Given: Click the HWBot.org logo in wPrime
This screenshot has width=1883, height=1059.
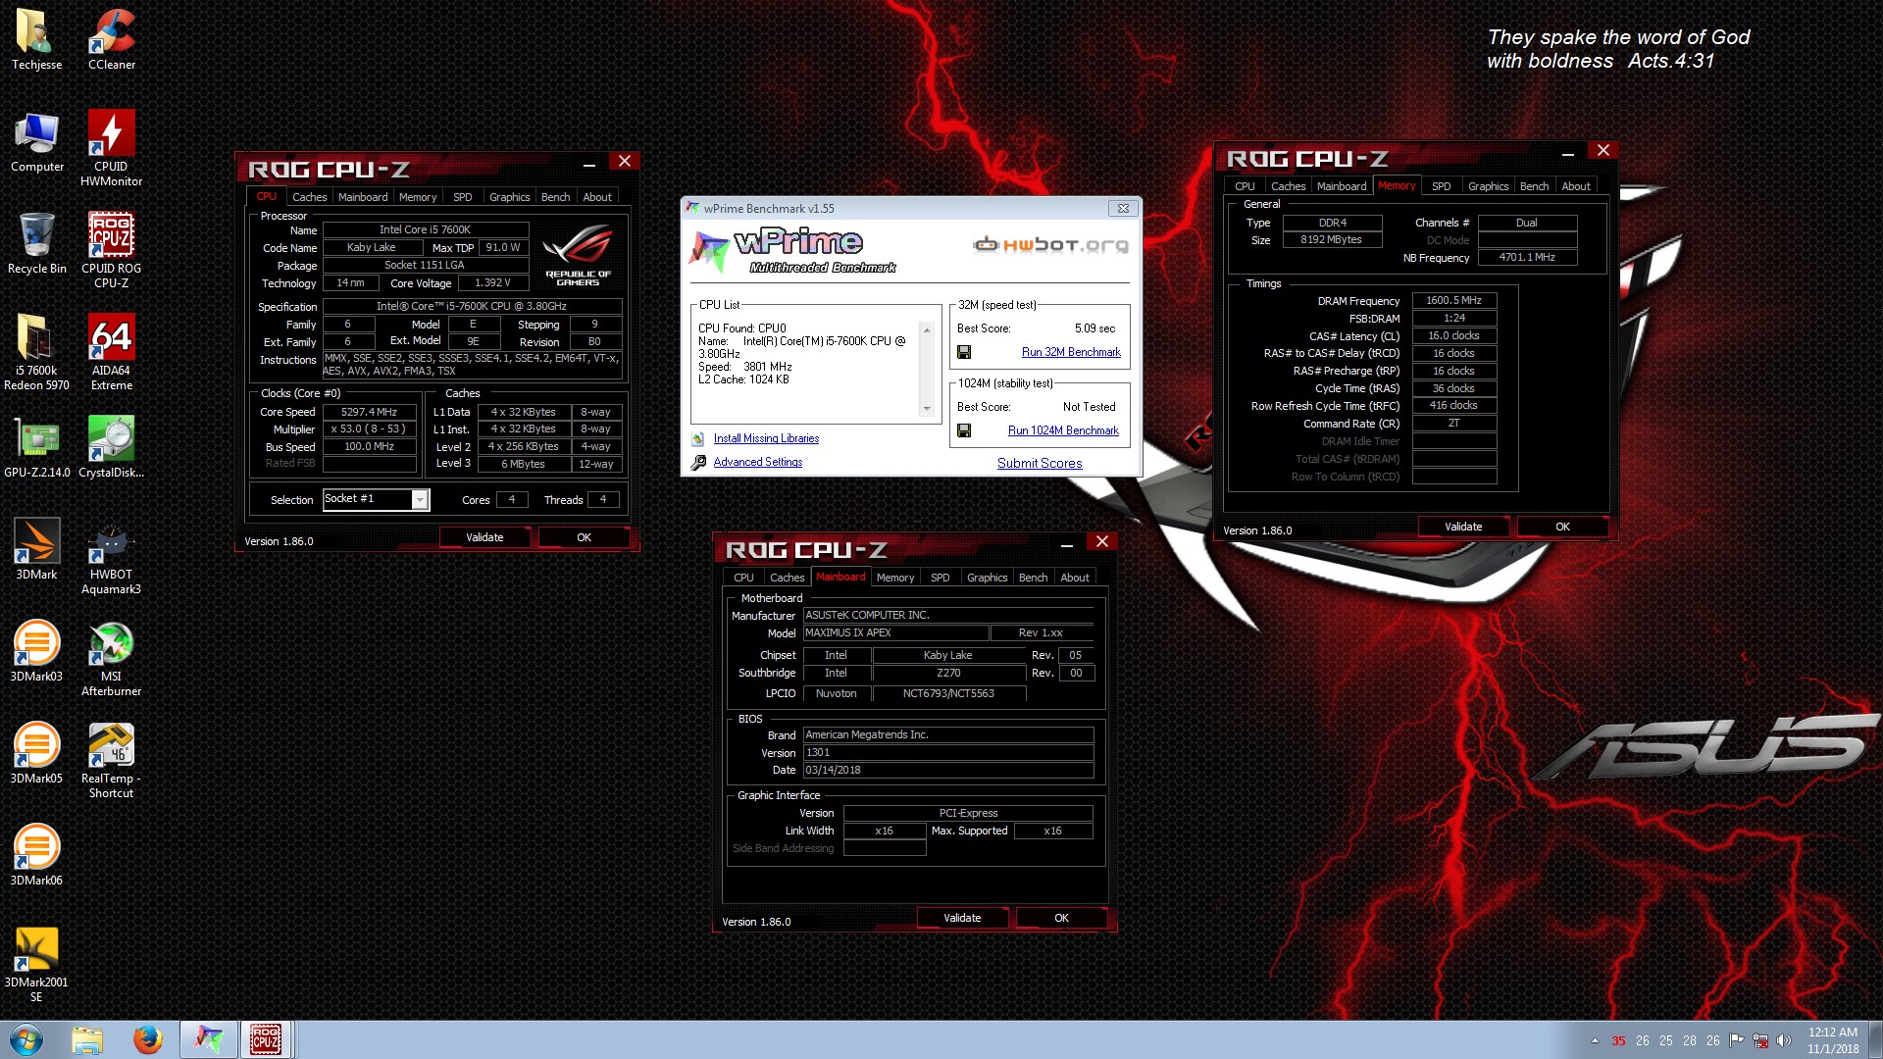Looking at the screenshot, I should (x=1050, y=245).
